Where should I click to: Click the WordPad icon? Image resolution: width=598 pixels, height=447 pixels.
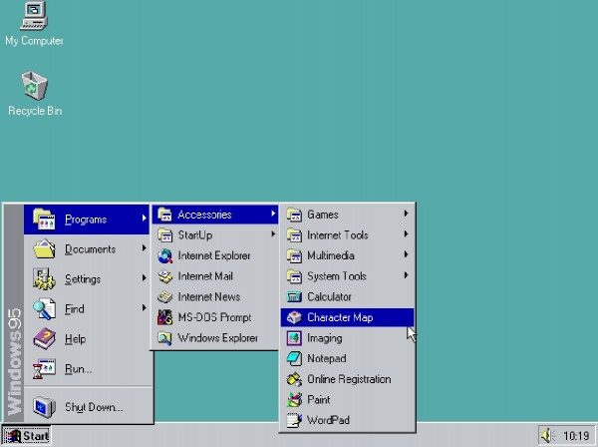(294, 421)
